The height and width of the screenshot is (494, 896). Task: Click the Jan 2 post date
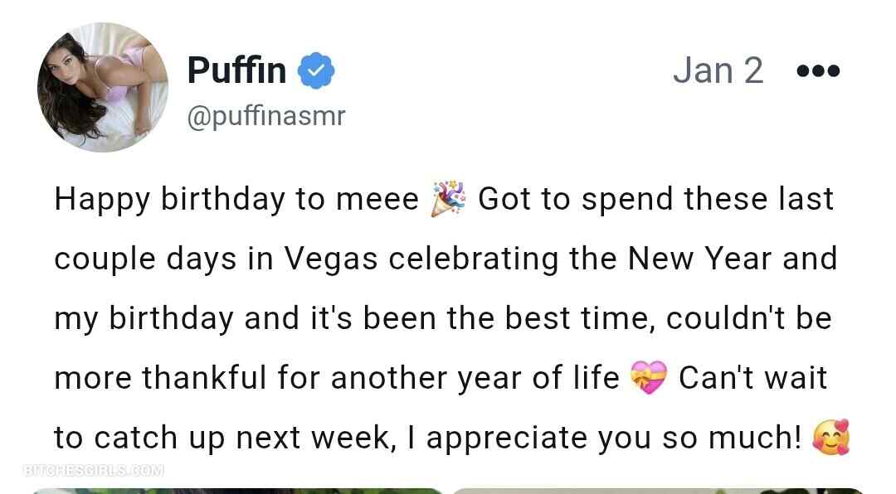718,70
